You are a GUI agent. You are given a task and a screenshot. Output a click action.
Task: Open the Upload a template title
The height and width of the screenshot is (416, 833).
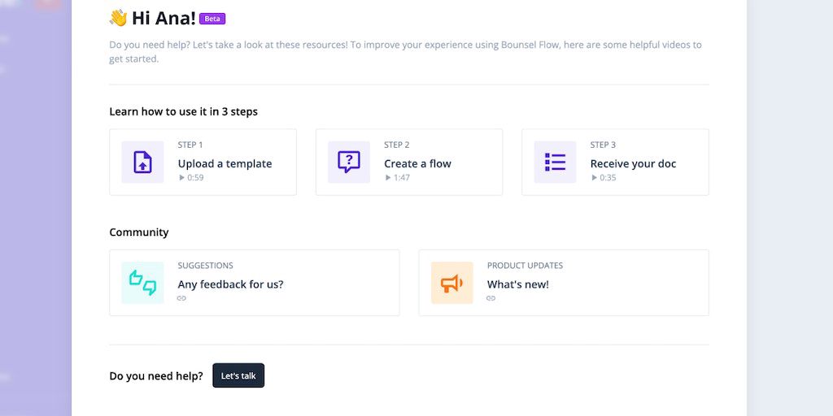225,163
